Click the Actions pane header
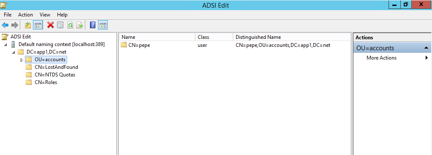This screenshot has height=155, width=432. (x=392, y=38)
